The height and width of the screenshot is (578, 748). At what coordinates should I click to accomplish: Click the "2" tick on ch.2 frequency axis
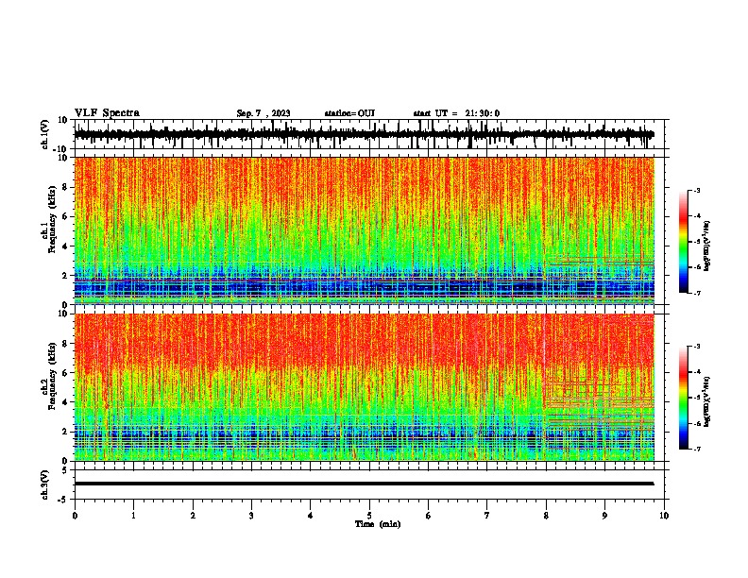point(65,432)
